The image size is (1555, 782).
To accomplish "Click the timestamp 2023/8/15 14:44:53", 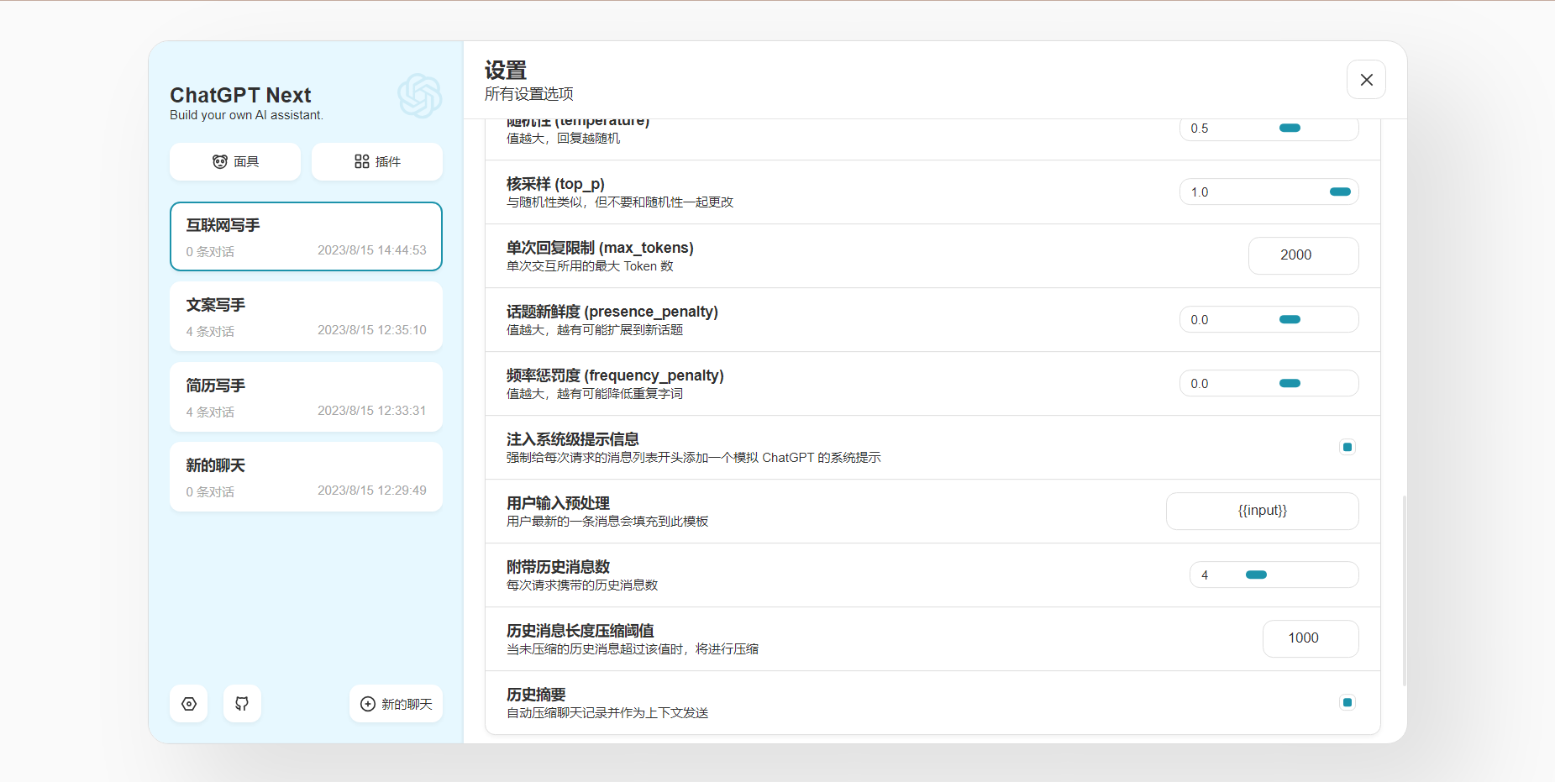I will pyautogui.click(x=372, y=250).
